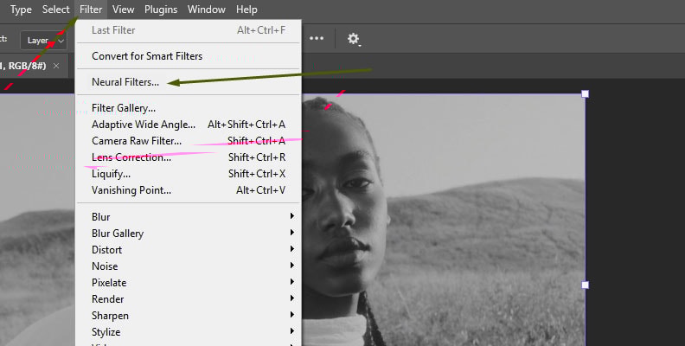Expand the Render submenu
The image size is (685, 346).
point(108,299)
